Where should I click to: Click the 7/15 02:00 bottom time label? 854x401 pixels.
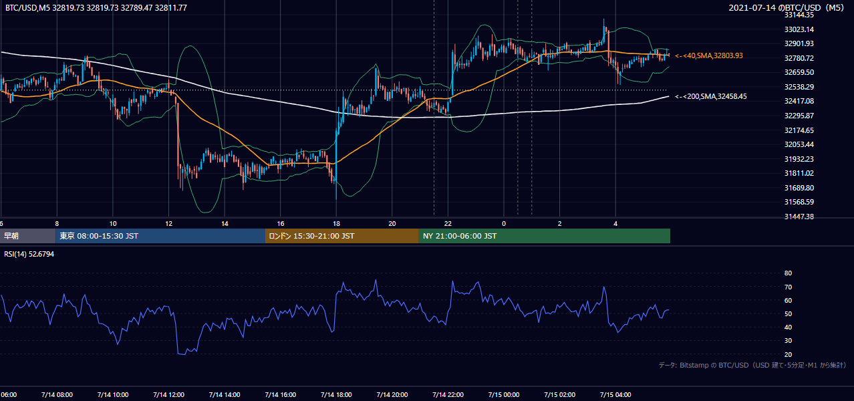click(x=560, y=395)
